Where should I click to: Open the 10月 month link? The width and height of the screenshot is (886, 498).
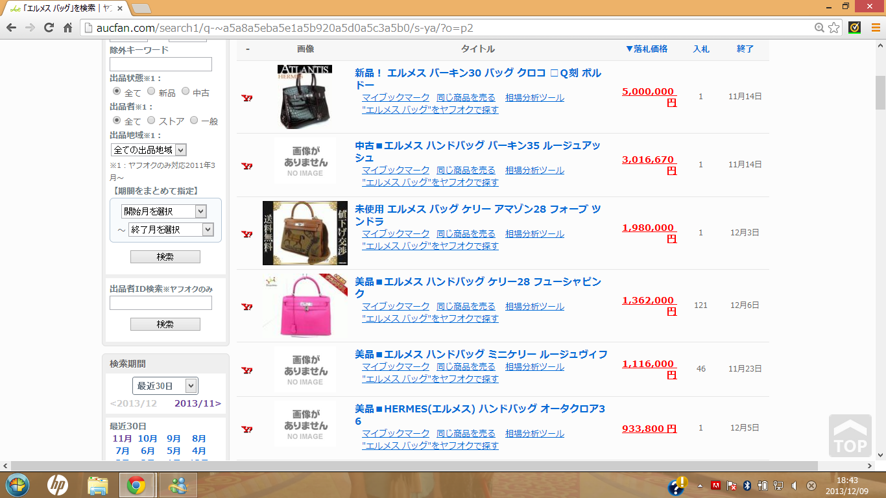tap(147, 439)
